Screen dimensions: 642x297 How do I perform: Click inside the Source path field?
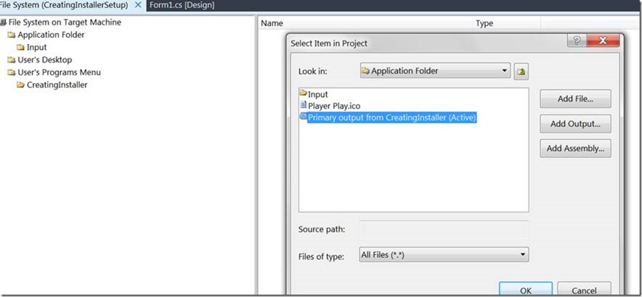443,230
